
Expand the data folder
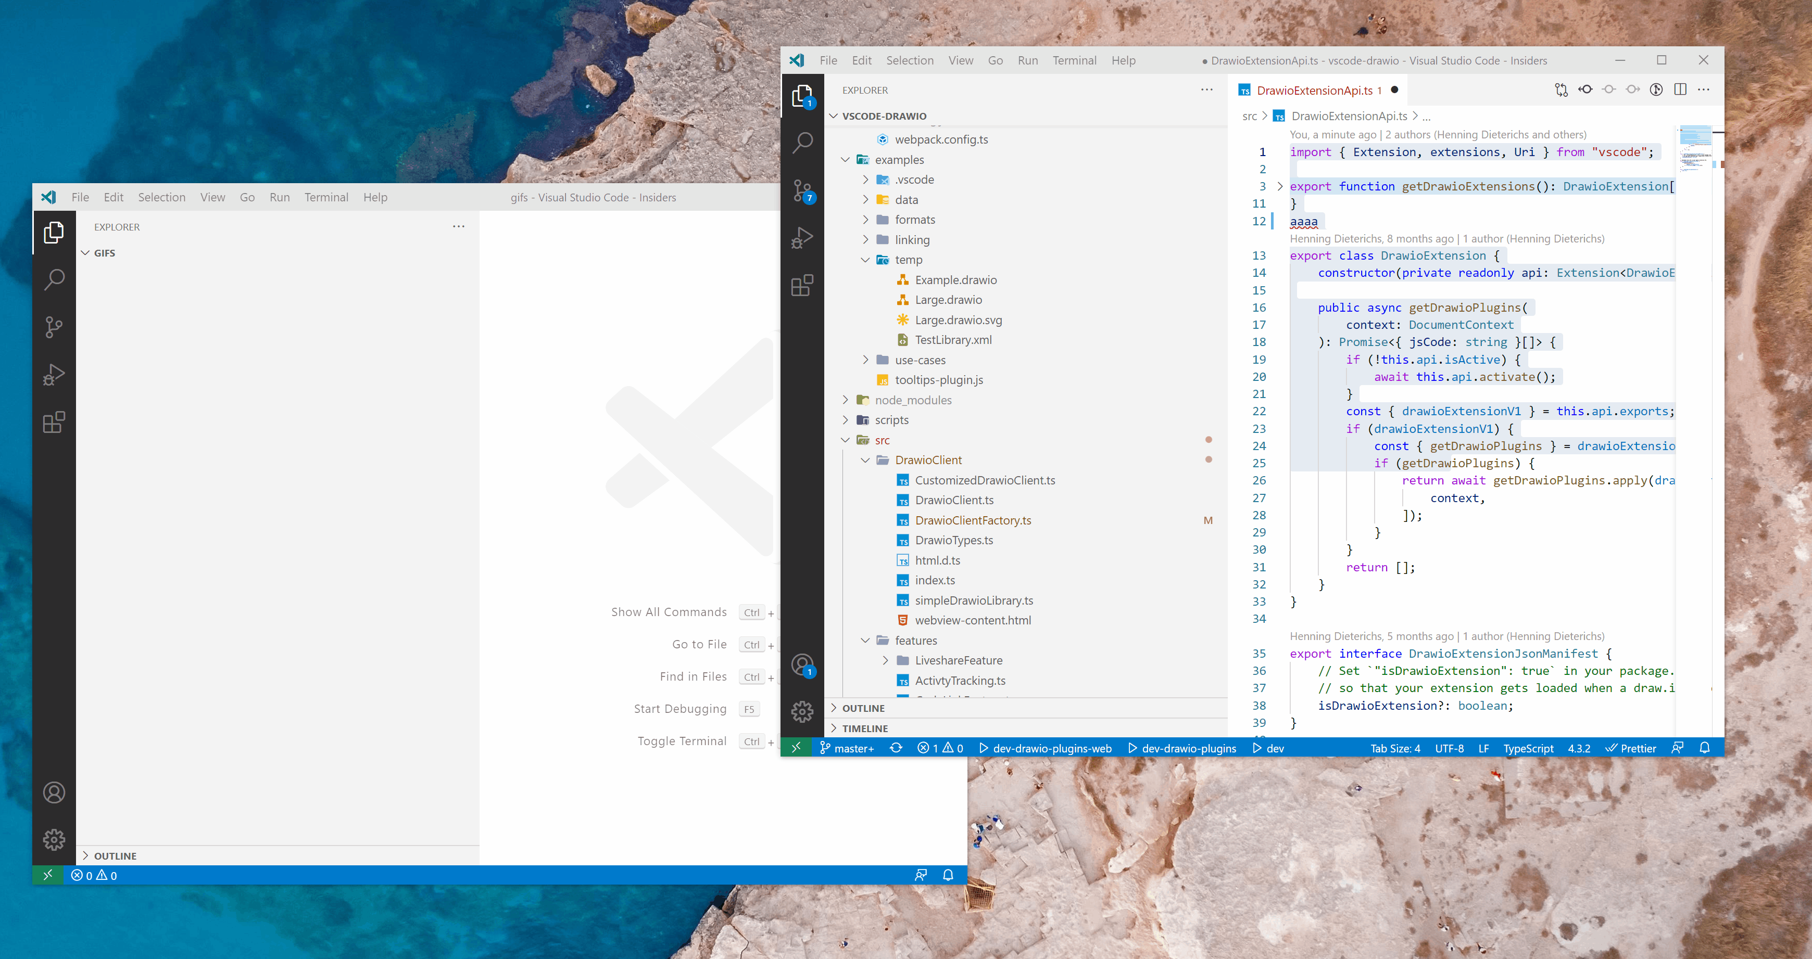(x=865, y=200)
